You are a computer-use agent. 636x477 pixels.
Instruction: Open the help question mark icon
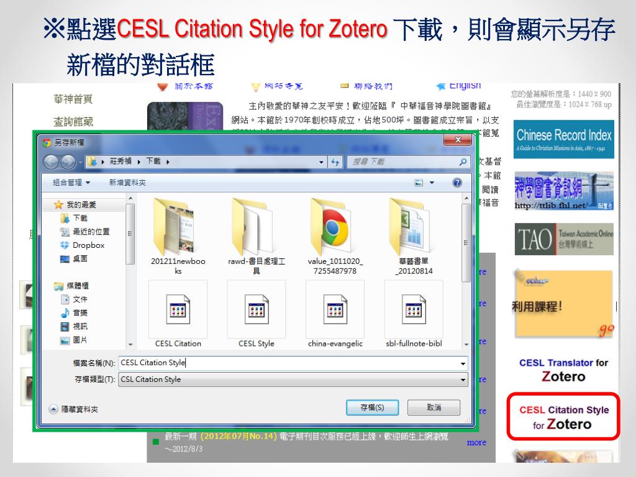[457, 183]
